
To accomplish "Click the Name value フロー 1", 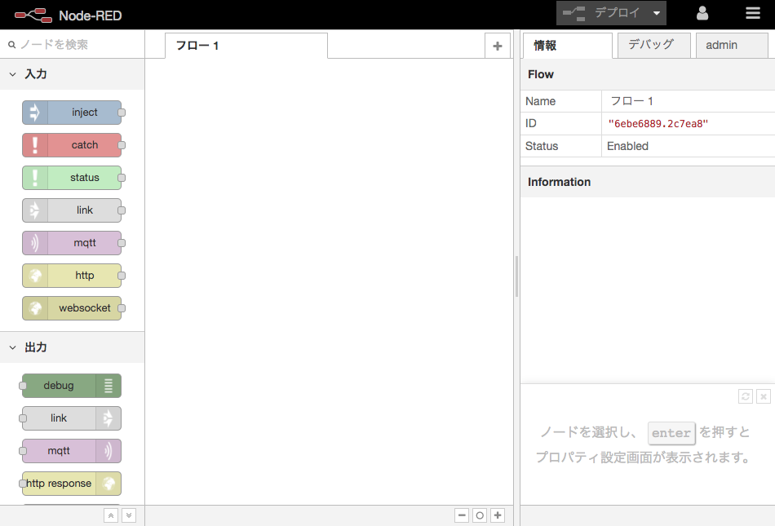I will pyautogui.click(x=632, y=101).
